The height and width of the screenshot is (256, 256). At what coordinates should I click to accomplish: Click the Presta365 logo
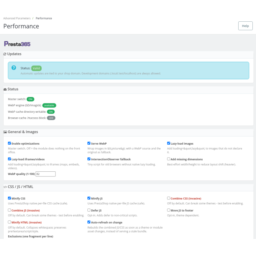tap(17, 44)
